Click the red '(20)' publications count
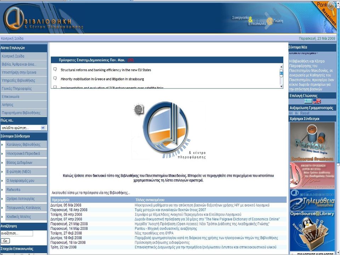 coord(131,60)
